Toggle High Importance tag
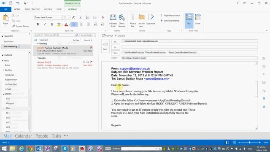The image size is (270, 152). click(x=170, y=16)
